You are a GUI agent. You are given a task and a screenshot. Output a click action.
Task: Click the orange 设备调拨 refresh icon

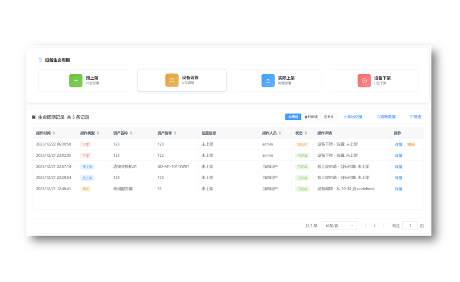point(172,80)
